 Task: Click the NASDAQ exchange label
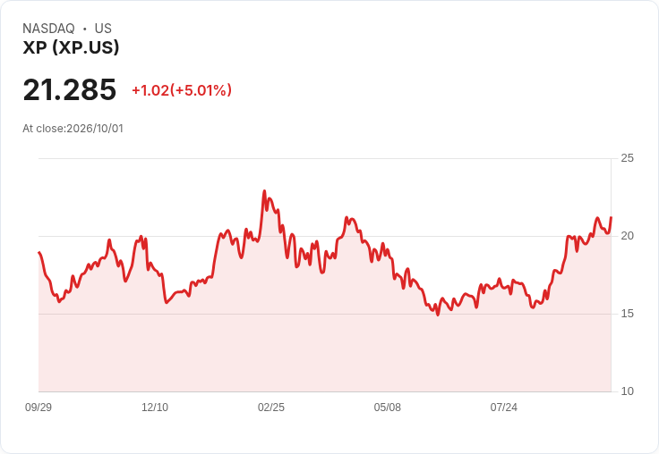(48, 29)
